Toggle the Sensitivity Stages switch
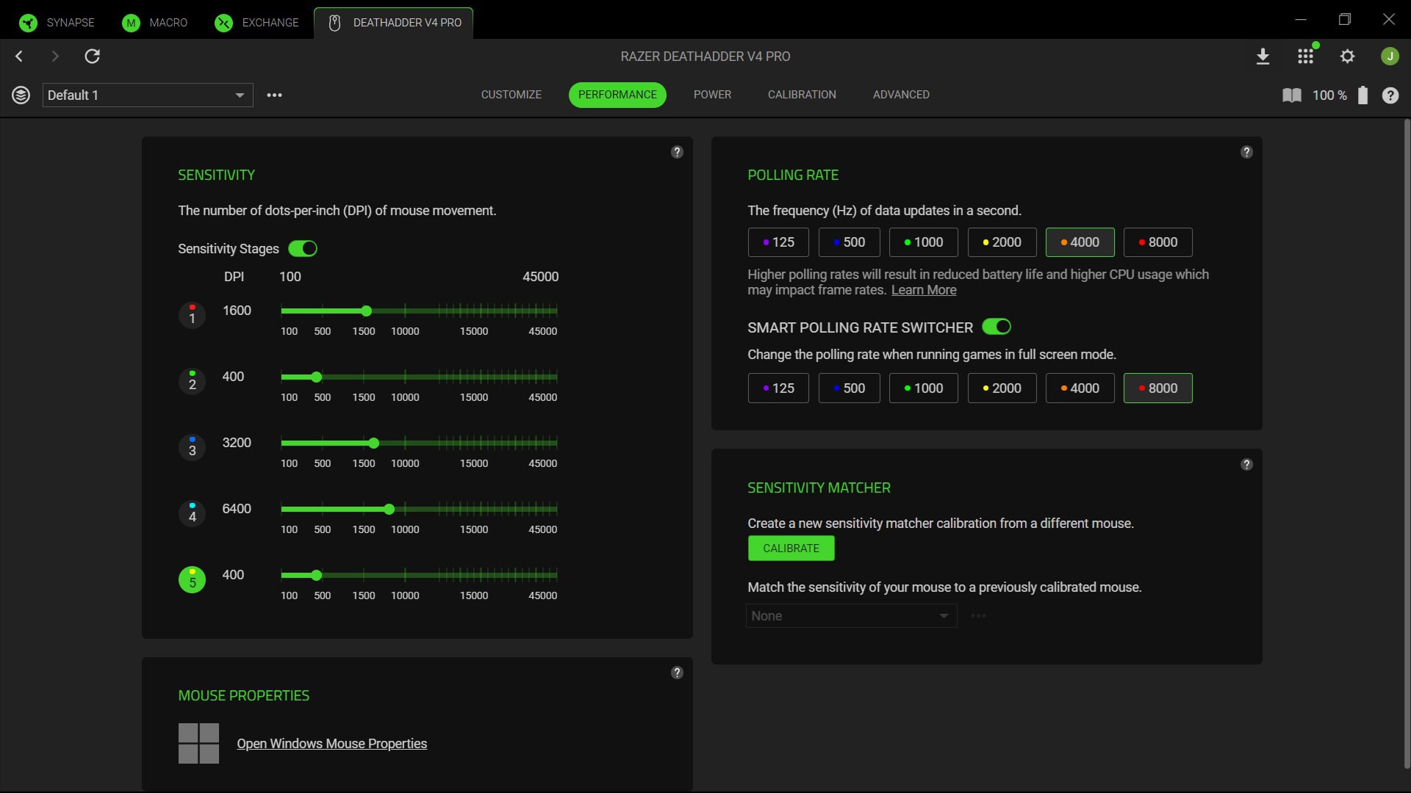Viewport: 1411px width, 793px height. coord(303,249)
